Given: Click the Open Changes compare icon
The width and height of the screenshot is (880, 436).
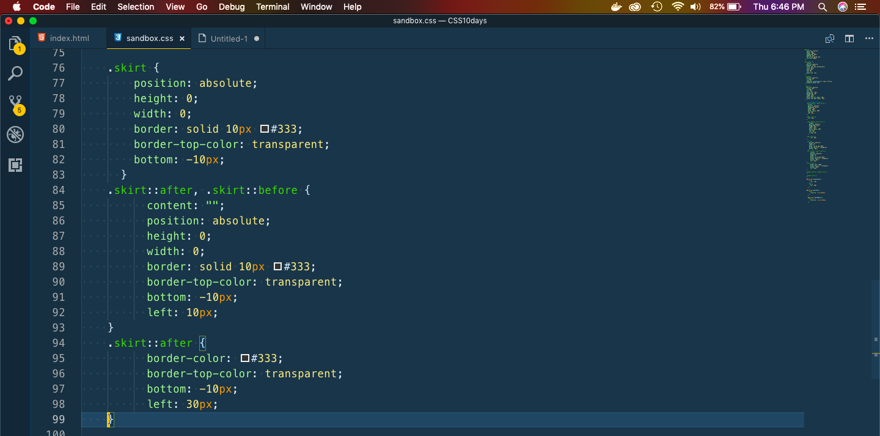Looking at the screenshot, I should point(830,39).
